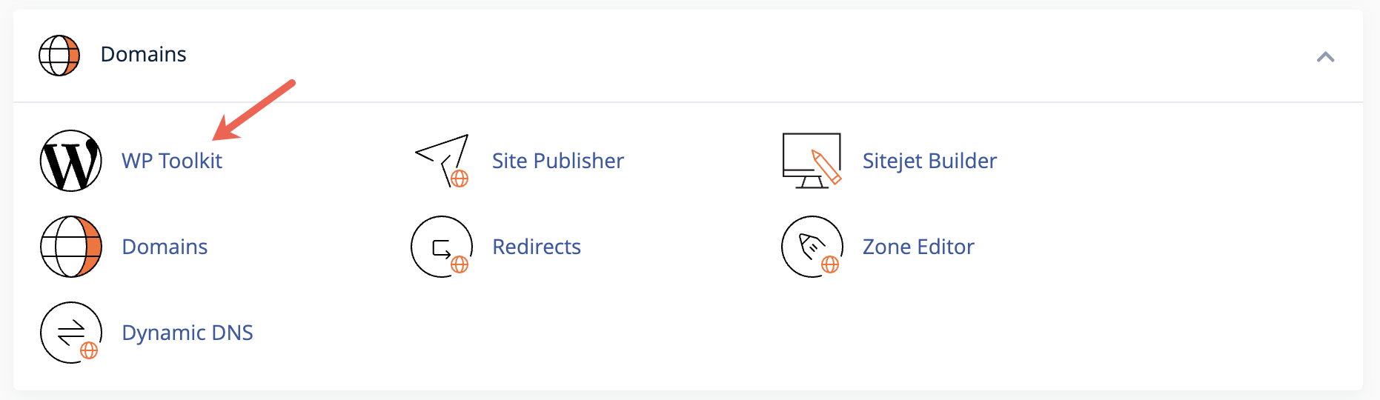Open the WP Toolkit link

point(172,161)
